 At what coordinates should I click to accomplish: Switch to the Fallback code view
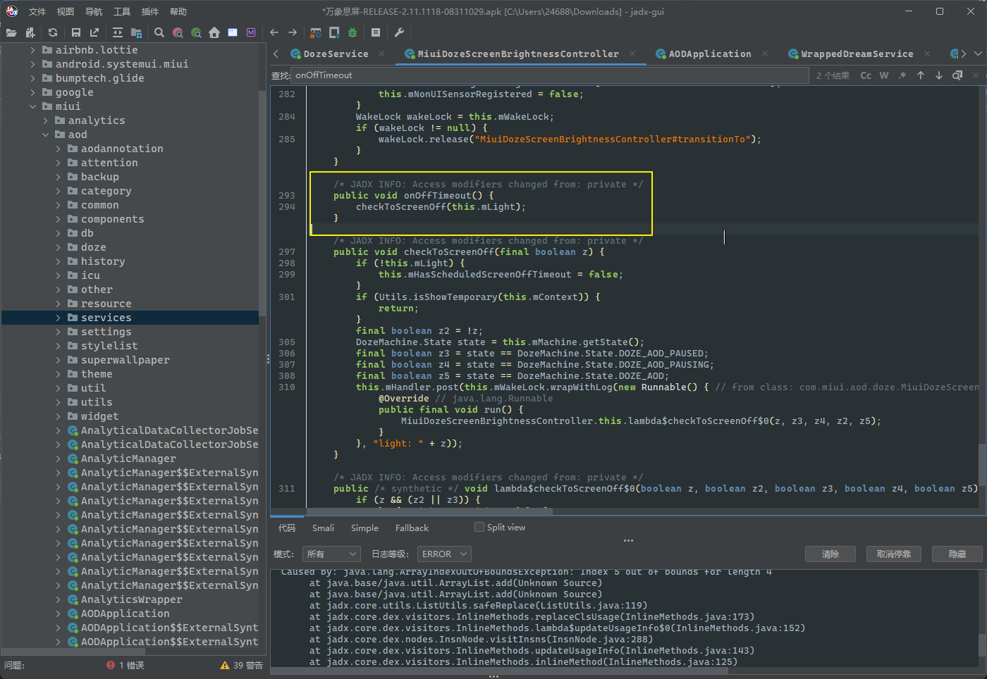[412, 528]
